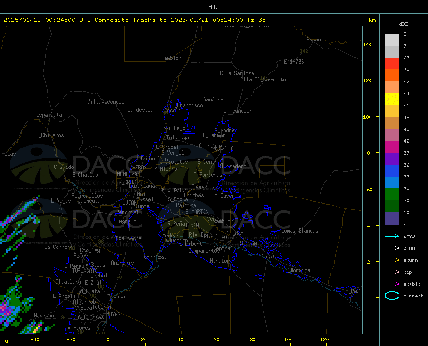The image size is (428, 346).
Task: Click the C_Chilenos map label
Action: [x=49, y=135]
